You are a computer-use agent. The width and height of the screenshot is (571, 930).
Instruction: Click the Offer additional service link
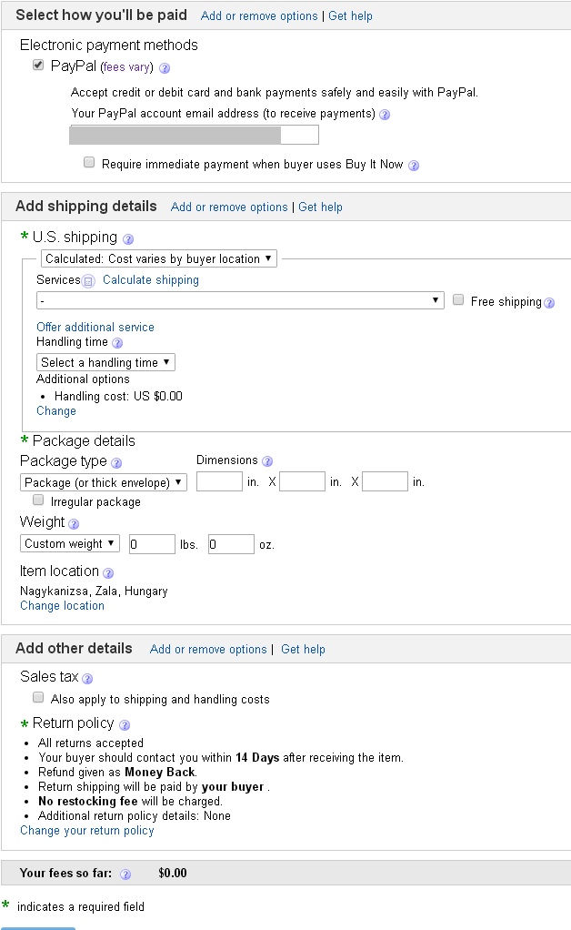95,327
